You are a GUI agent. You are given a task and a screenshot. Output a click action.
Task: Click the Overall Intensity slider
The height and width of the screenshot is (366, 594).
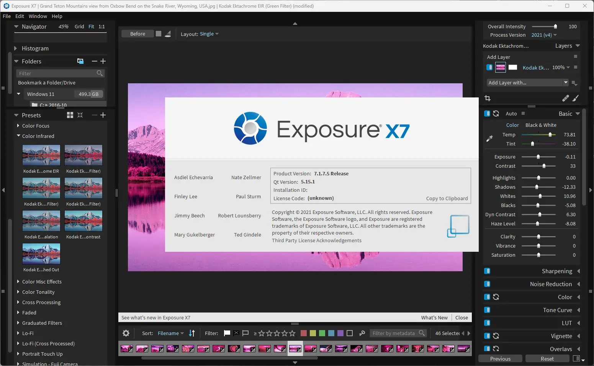pyautogui.click(x=544, y=26)
